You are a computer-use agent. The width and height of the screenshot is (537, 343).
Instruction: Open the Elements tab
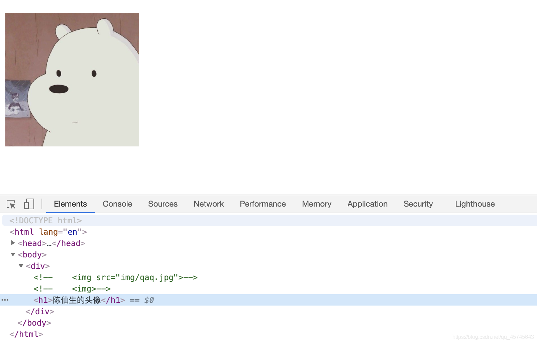[x=70, y=204]
